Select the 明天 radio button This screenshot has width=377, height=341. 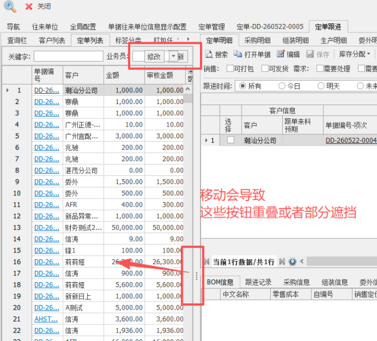click(x=321, y=86)
